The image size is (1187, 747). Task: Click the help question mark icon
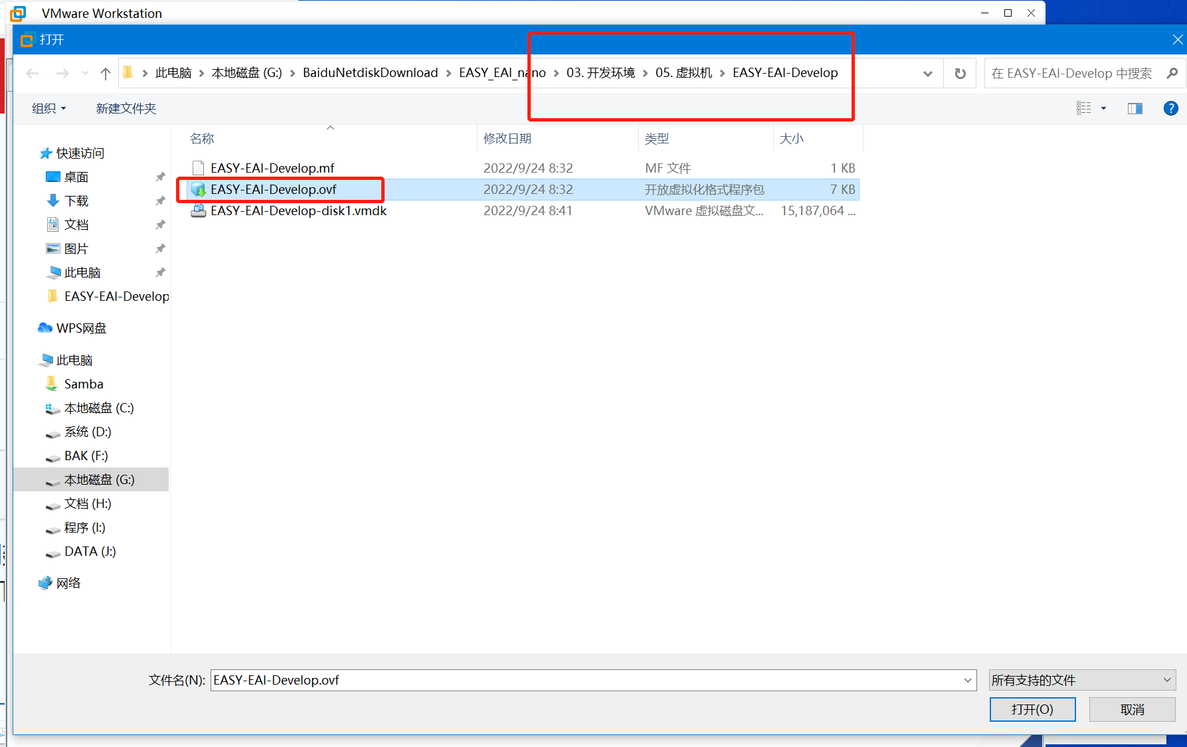click(1170, 108)
